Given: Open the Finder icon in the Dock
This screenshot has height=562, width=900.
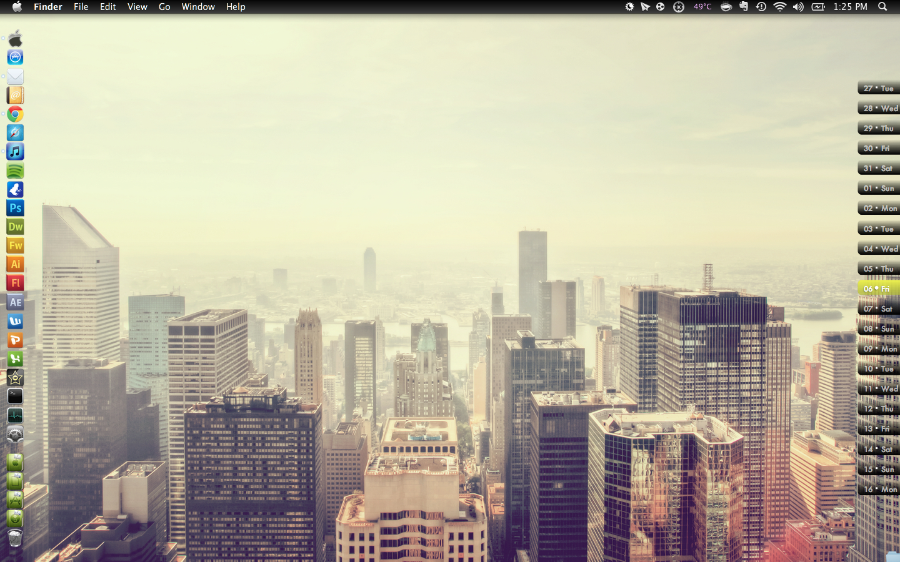Looking at the screenshot, I should click(15, 39).
